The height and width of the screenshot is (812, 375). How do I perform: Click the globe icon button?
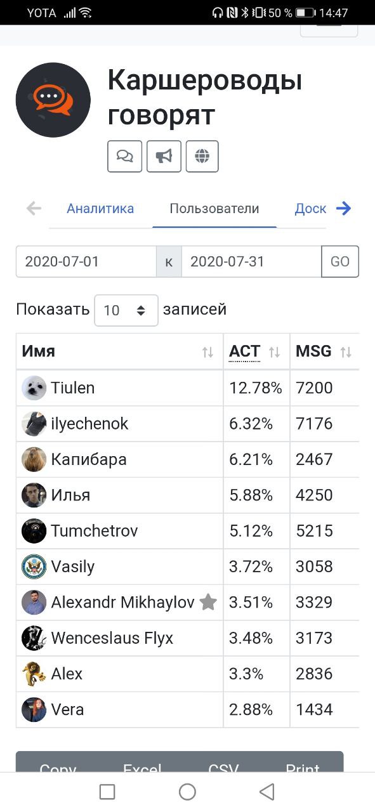point(202,156)
